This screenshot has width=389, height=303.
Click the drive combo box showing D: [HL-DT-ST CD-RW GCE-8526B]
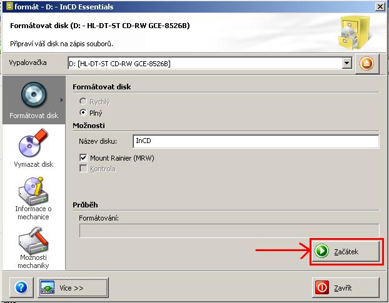(210, 64)
